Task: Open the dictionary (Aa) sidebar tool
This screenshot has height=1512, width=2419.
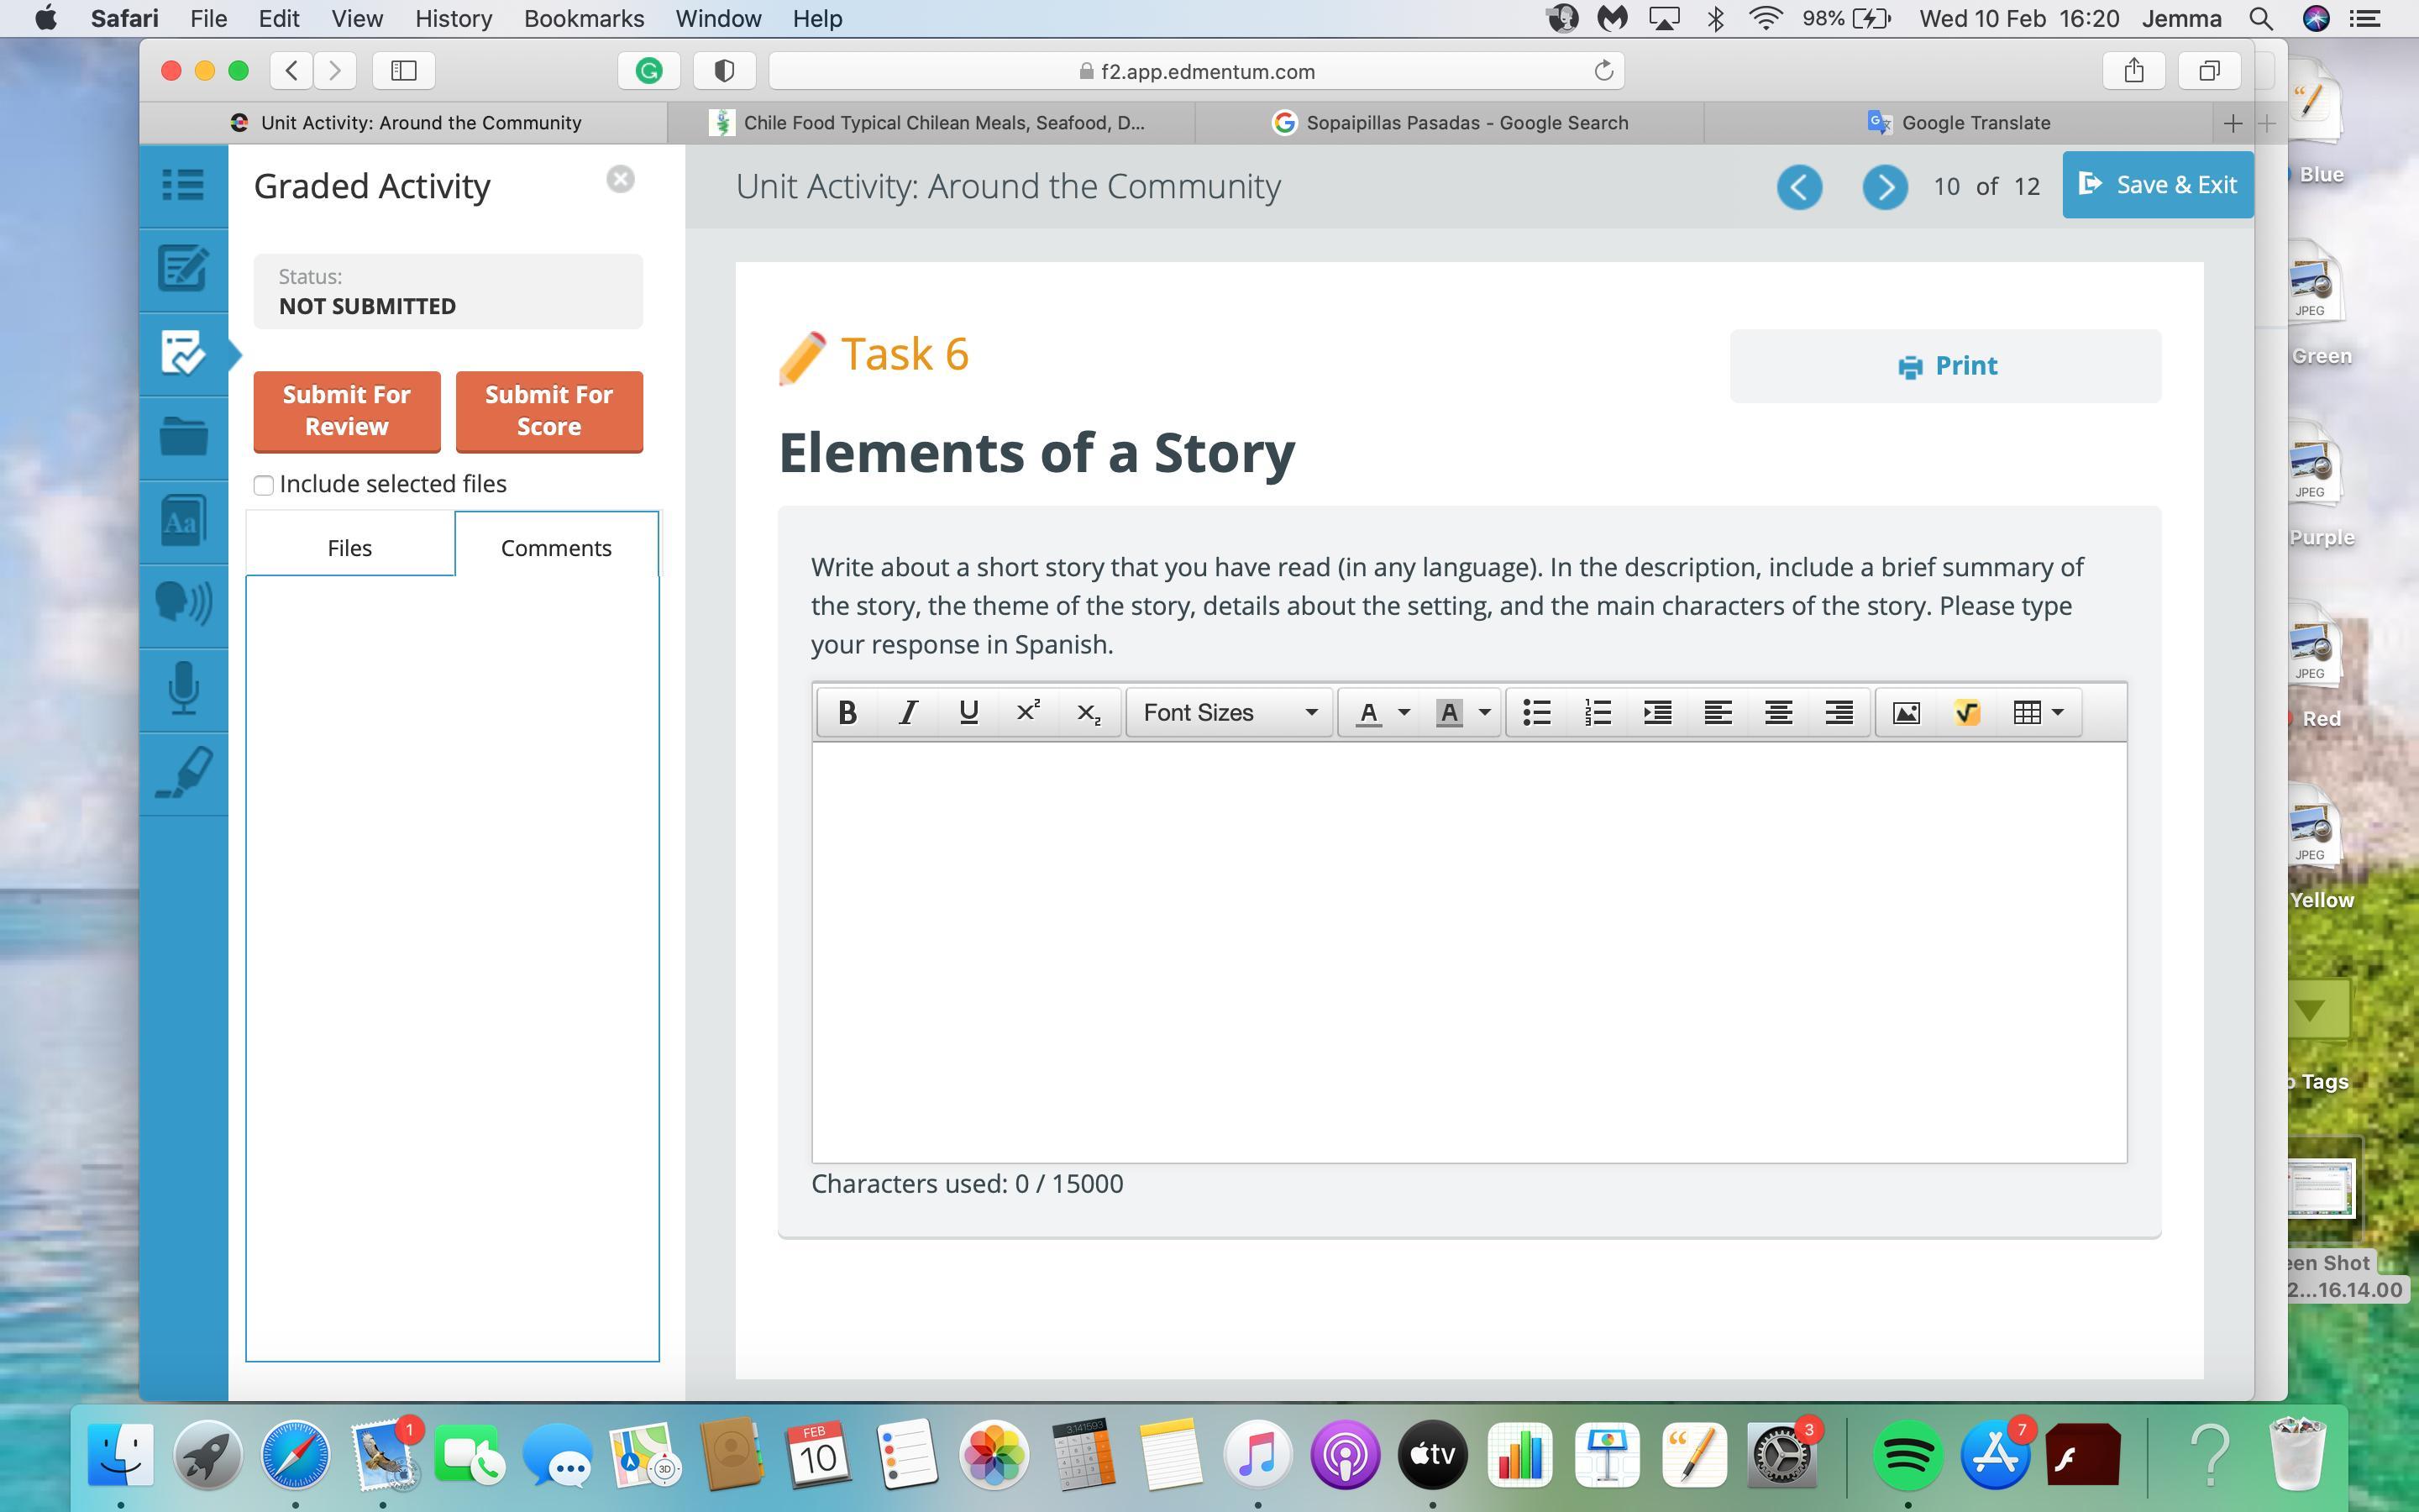Action: pyautogui.click(x=183, y=521)
